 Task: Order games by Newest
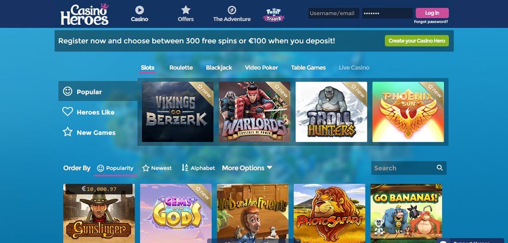(157, 168)
